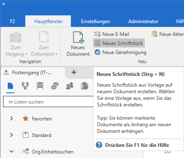Select the Favoriten list entry
This screenshot has width=184, height=158.
(x=42, y=119)
